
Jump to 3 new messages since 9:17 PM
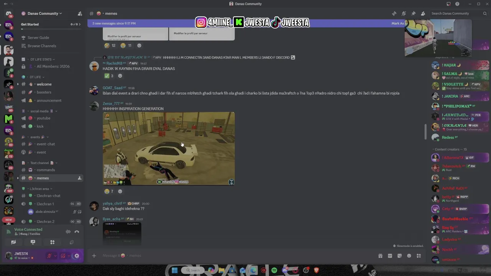click(x=114, y=23)
